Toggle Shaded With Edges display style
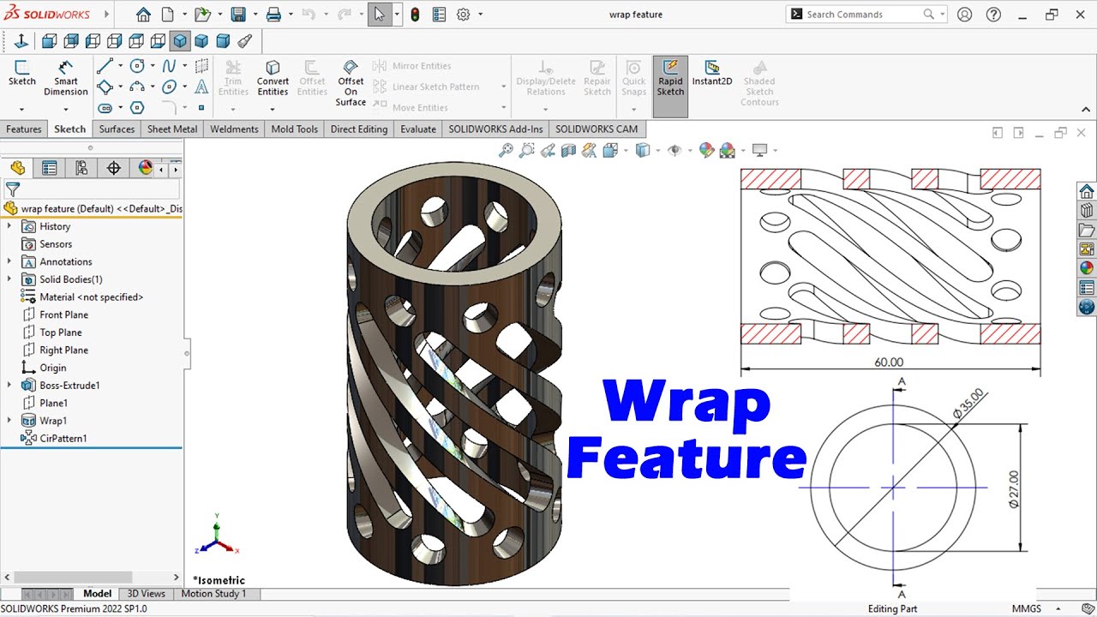This screenshot has height=617, width=1097. click(x=643, y=150)
